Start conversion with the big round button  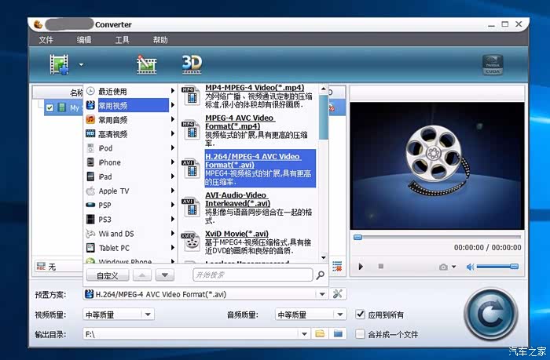[492, 315]
